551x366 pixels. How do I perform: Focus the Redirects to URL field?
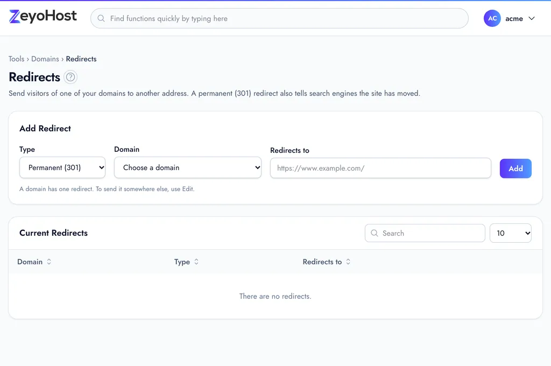(x=380, y=168)
